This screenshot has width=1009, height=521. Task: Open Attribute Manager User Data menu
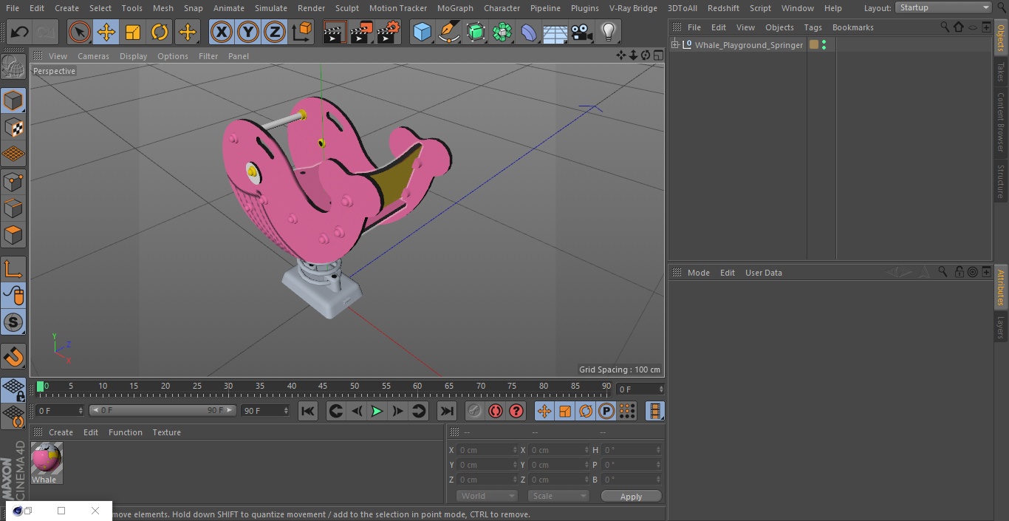coord(763,273)
